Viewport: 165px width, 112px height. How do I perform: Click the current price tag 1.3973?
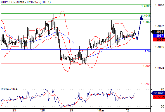coord(157,32)
